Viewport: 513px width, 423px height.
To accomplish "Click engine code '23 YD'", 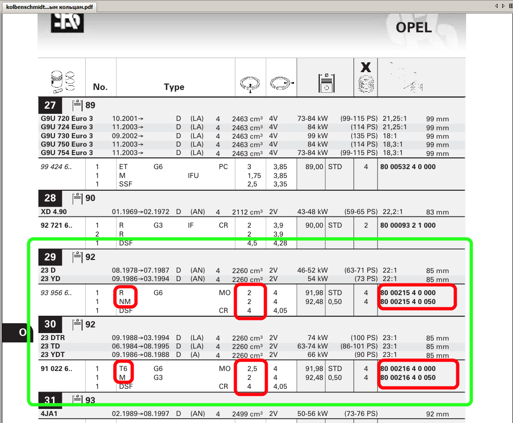I will tap(50, 279).
